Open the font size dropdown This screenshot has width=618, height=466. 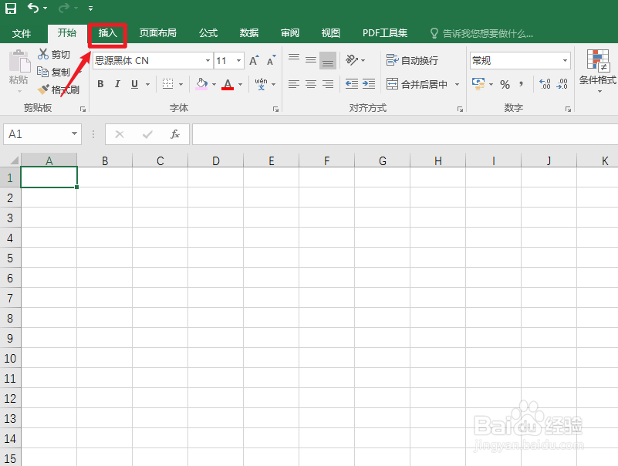238,59
